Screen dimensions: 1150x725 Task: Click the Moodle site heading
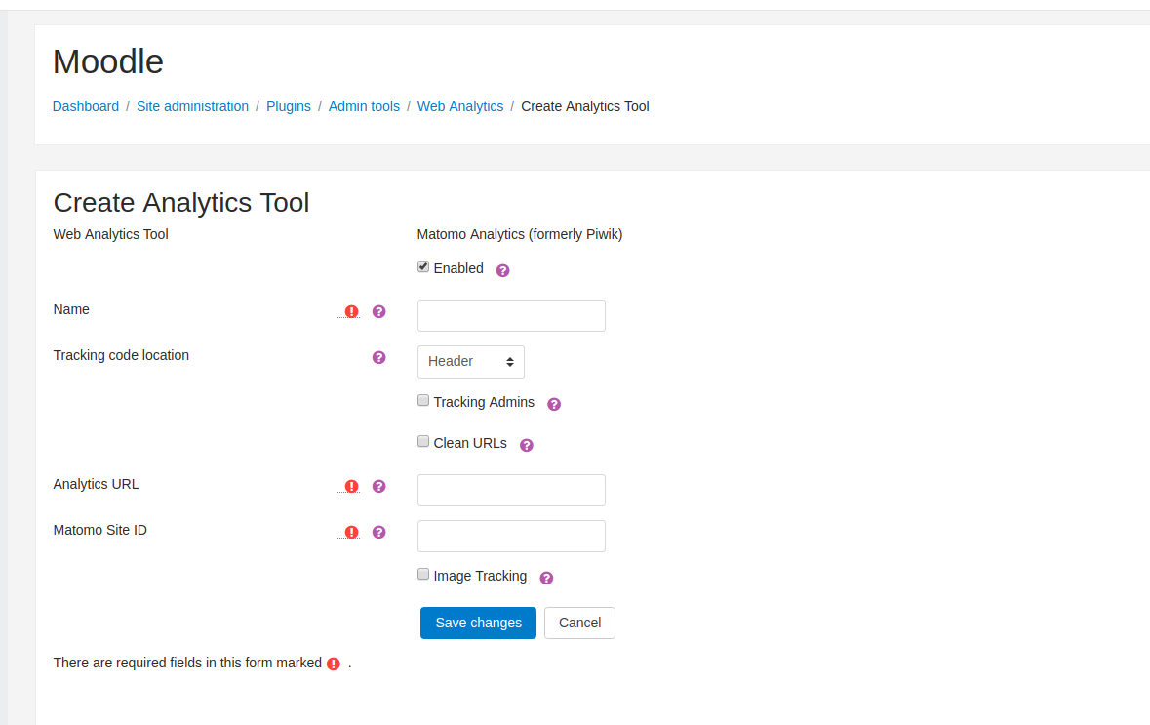point(108,61)
